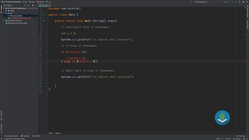Open the LF line separator selector
The width and height of the screenshot is (249, 140).
tap(223, 139)
